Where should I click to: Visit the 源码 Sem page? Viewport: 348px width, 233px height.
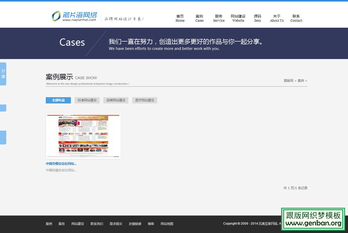[x=257, y=18]
